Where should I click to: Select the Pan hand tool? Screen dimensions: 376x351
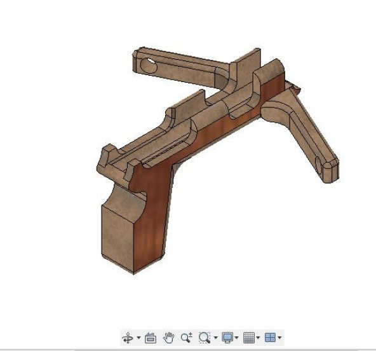pos(168,338)
